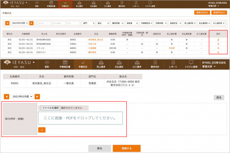230x153 pixels.
Task: Click the orange plus add-attachment button
Action: click(x=42, y=130)
